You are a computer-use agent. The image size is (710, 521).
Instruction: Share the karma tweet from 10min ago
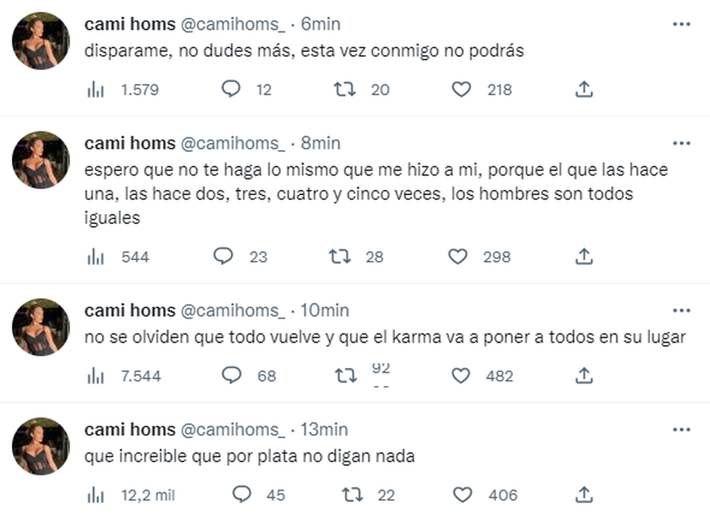coord(584,376)
